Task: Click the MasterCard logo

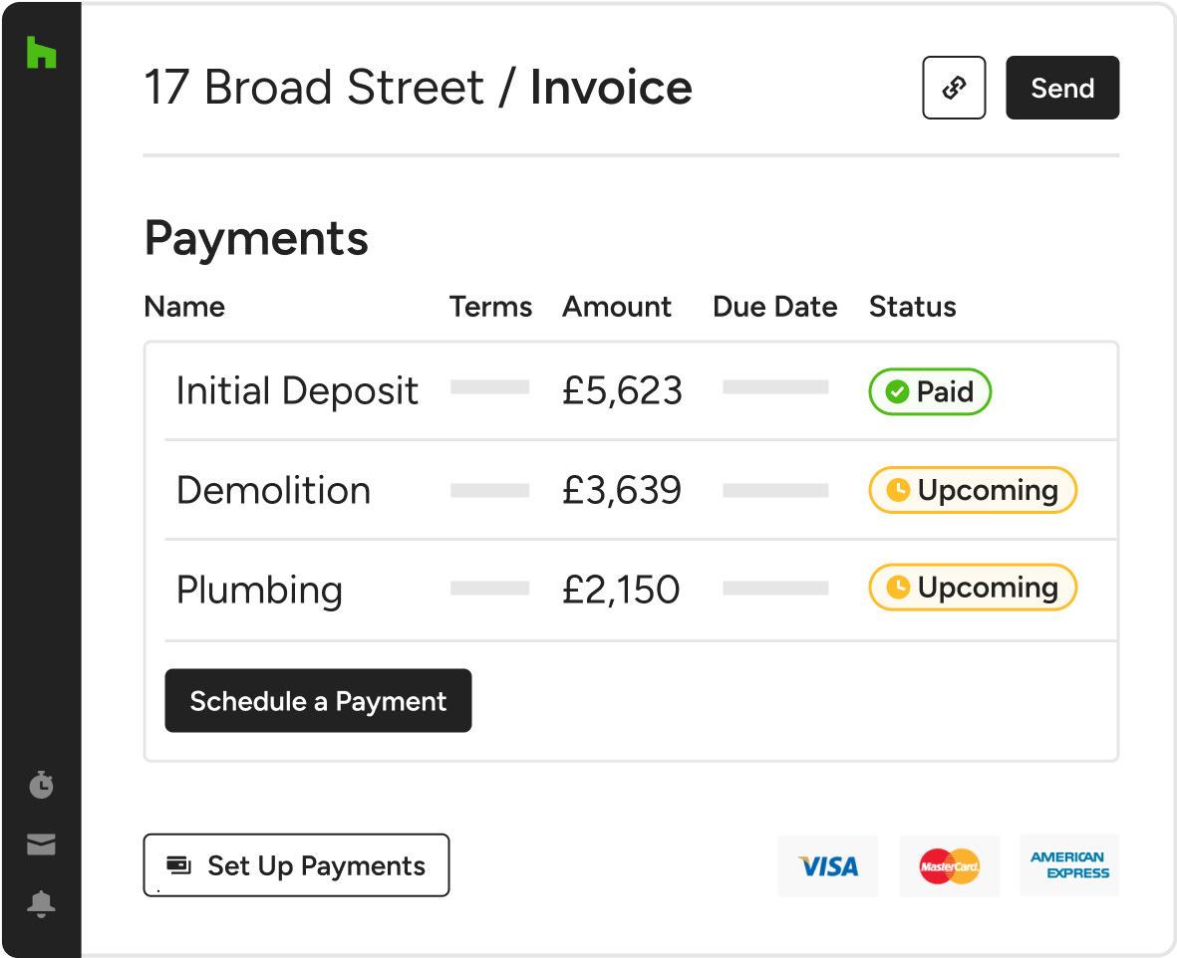Action: tap(949, 865)
